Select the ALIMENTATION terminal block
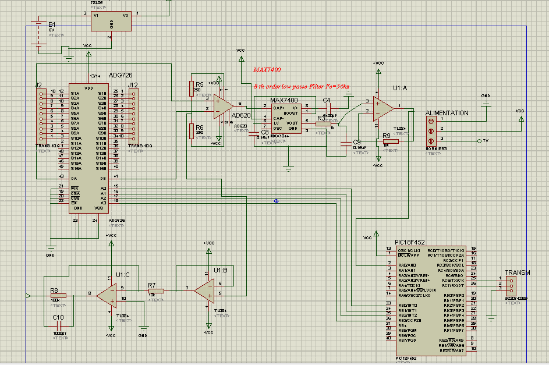 point(431,131)
